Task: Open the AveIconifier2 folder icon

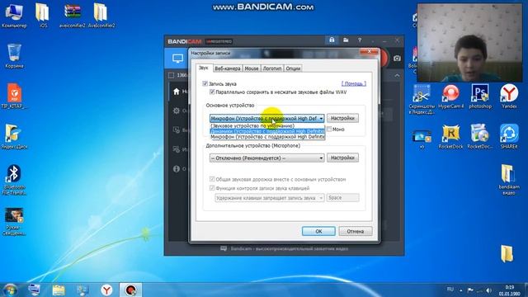Action: pos(101,16)
